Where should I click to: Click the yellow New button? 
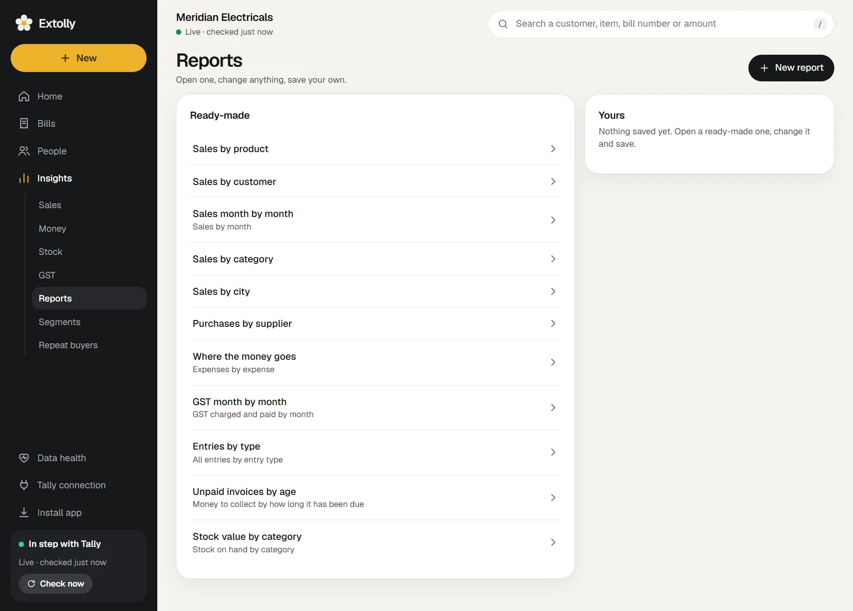(79, 58)
